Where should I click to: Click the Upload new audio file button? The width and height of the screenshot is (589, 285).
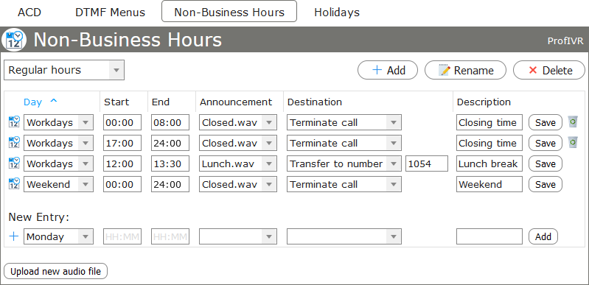coord(55,271)
